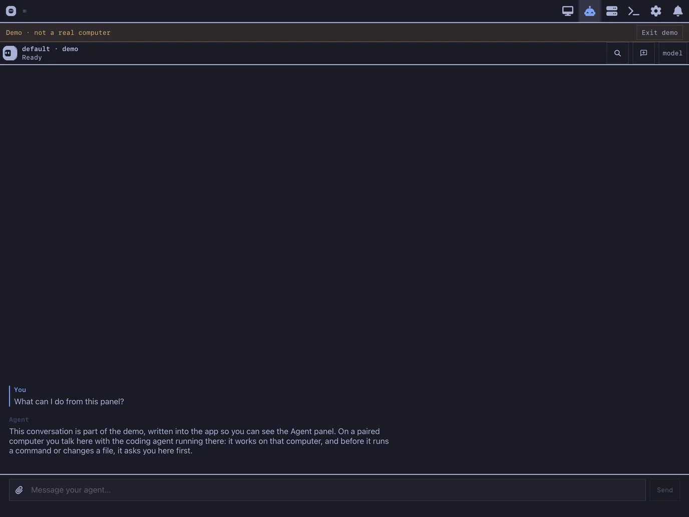The image size is (689, 517).
Task: Open the server rack panel icon
Action: [612, 11]
